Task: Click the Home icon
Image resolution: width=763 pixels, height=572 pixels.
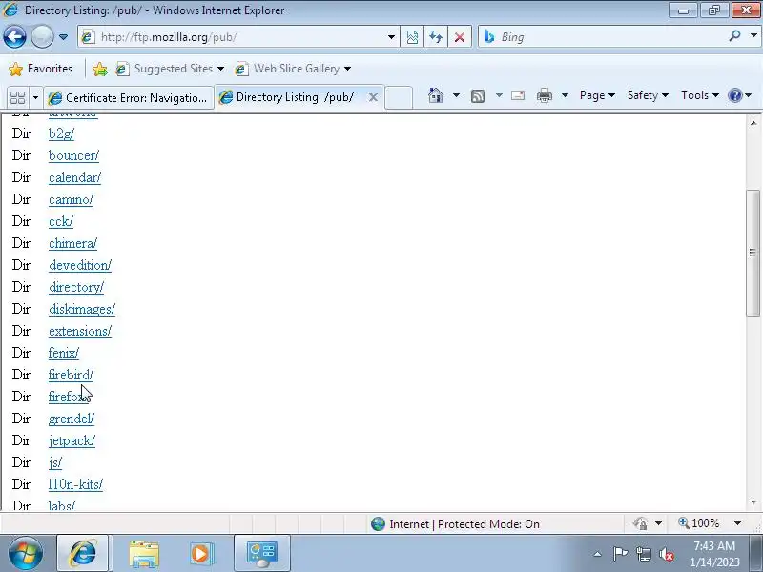Action: (x=436, y=95)
